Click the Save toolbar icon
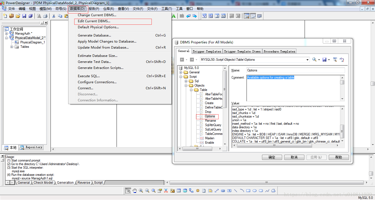The height and width of the screenshot is (200, 375). [x=24, y=16]
